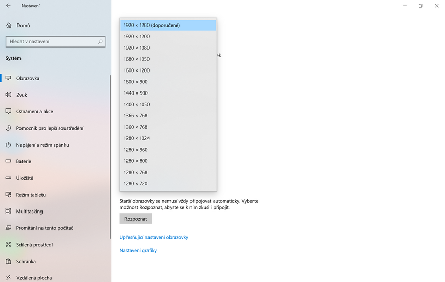Open the Multitasking settings page
The height and width of the screenshot is (282, 445).
pyautogui.click(x=29, y=211)
